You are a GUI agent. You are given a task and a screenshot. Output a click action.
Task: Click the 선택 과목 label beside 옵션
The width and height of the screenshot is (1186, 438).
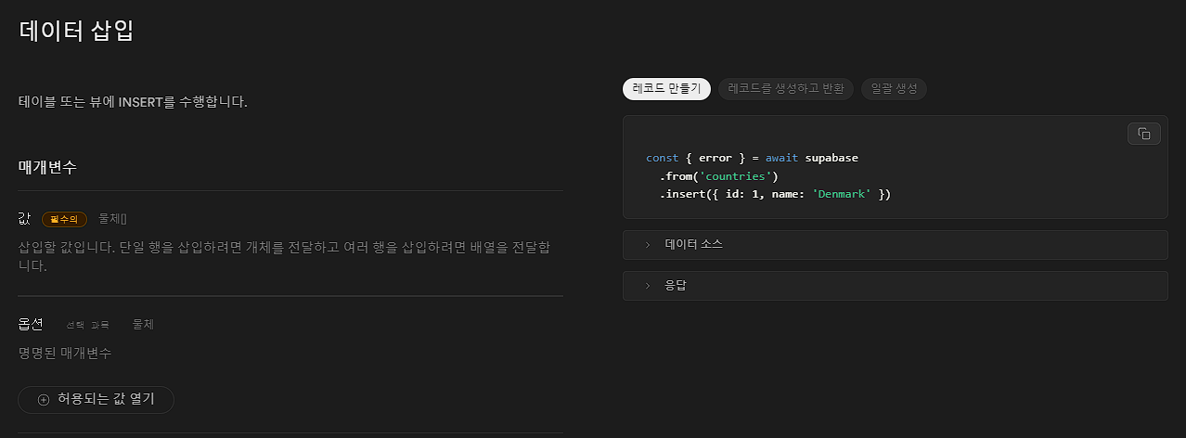[x=87, y=325]
